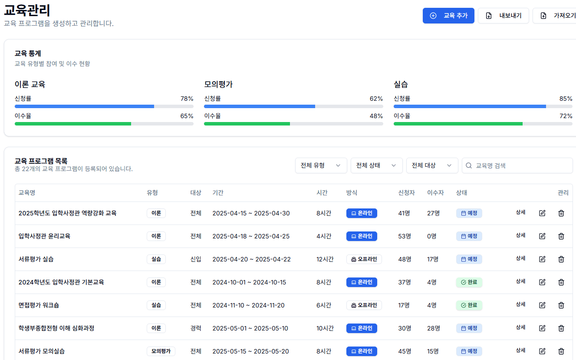Select the 면접평가 워크숍 course name

(39, 305)
